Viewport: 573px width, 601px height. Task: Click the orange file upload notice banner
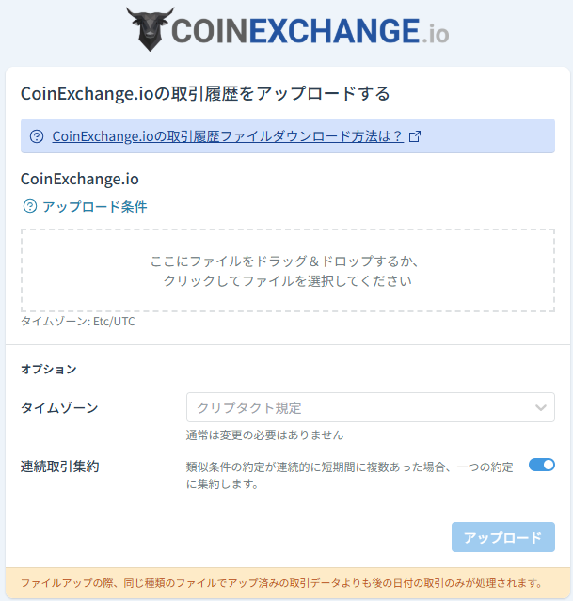click(288, 583)
